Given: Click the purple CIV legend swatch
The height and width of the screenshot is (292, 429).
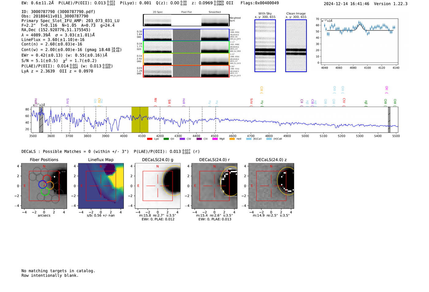Looking at the screenshot, I should point(182,139).
